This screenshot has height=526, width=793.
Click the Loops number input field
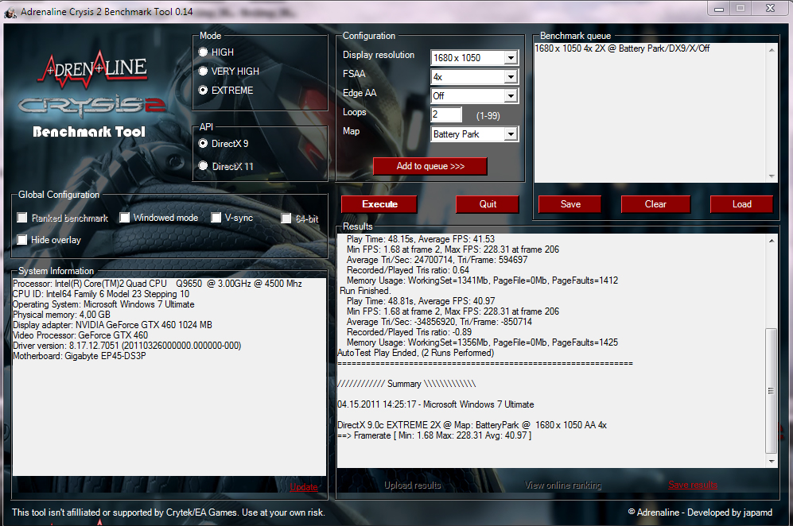[x=446, y=114]
